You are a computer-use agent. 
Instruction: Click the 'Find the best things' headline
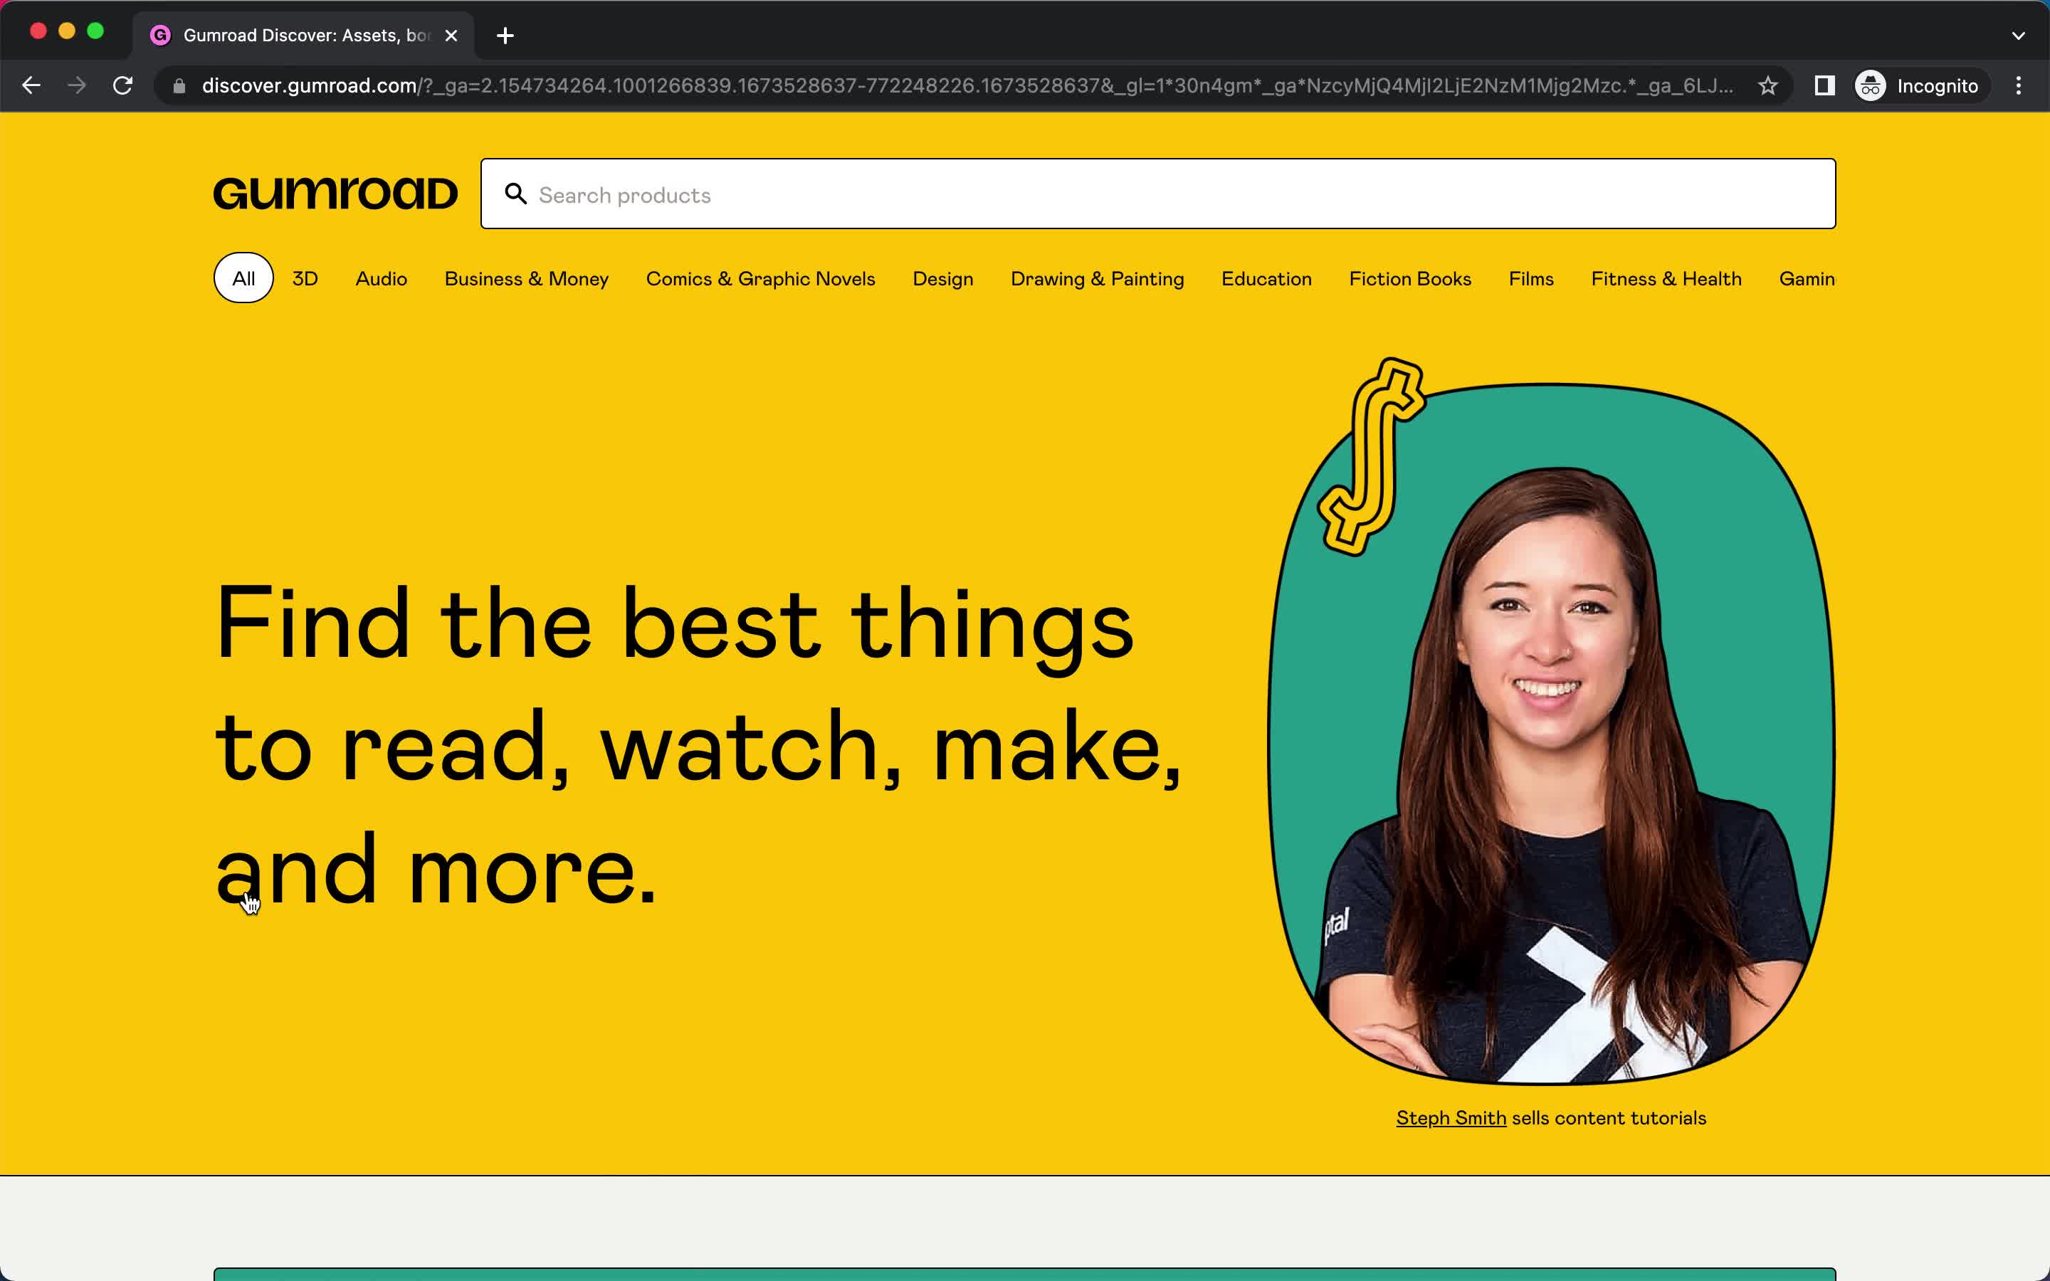pyautogui.click(x=698, y=746)
